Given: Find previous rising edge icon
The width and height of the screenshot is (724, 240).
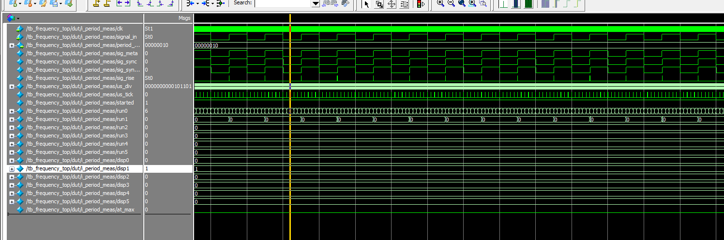Looking at the screenshot, I should [160, 3].
